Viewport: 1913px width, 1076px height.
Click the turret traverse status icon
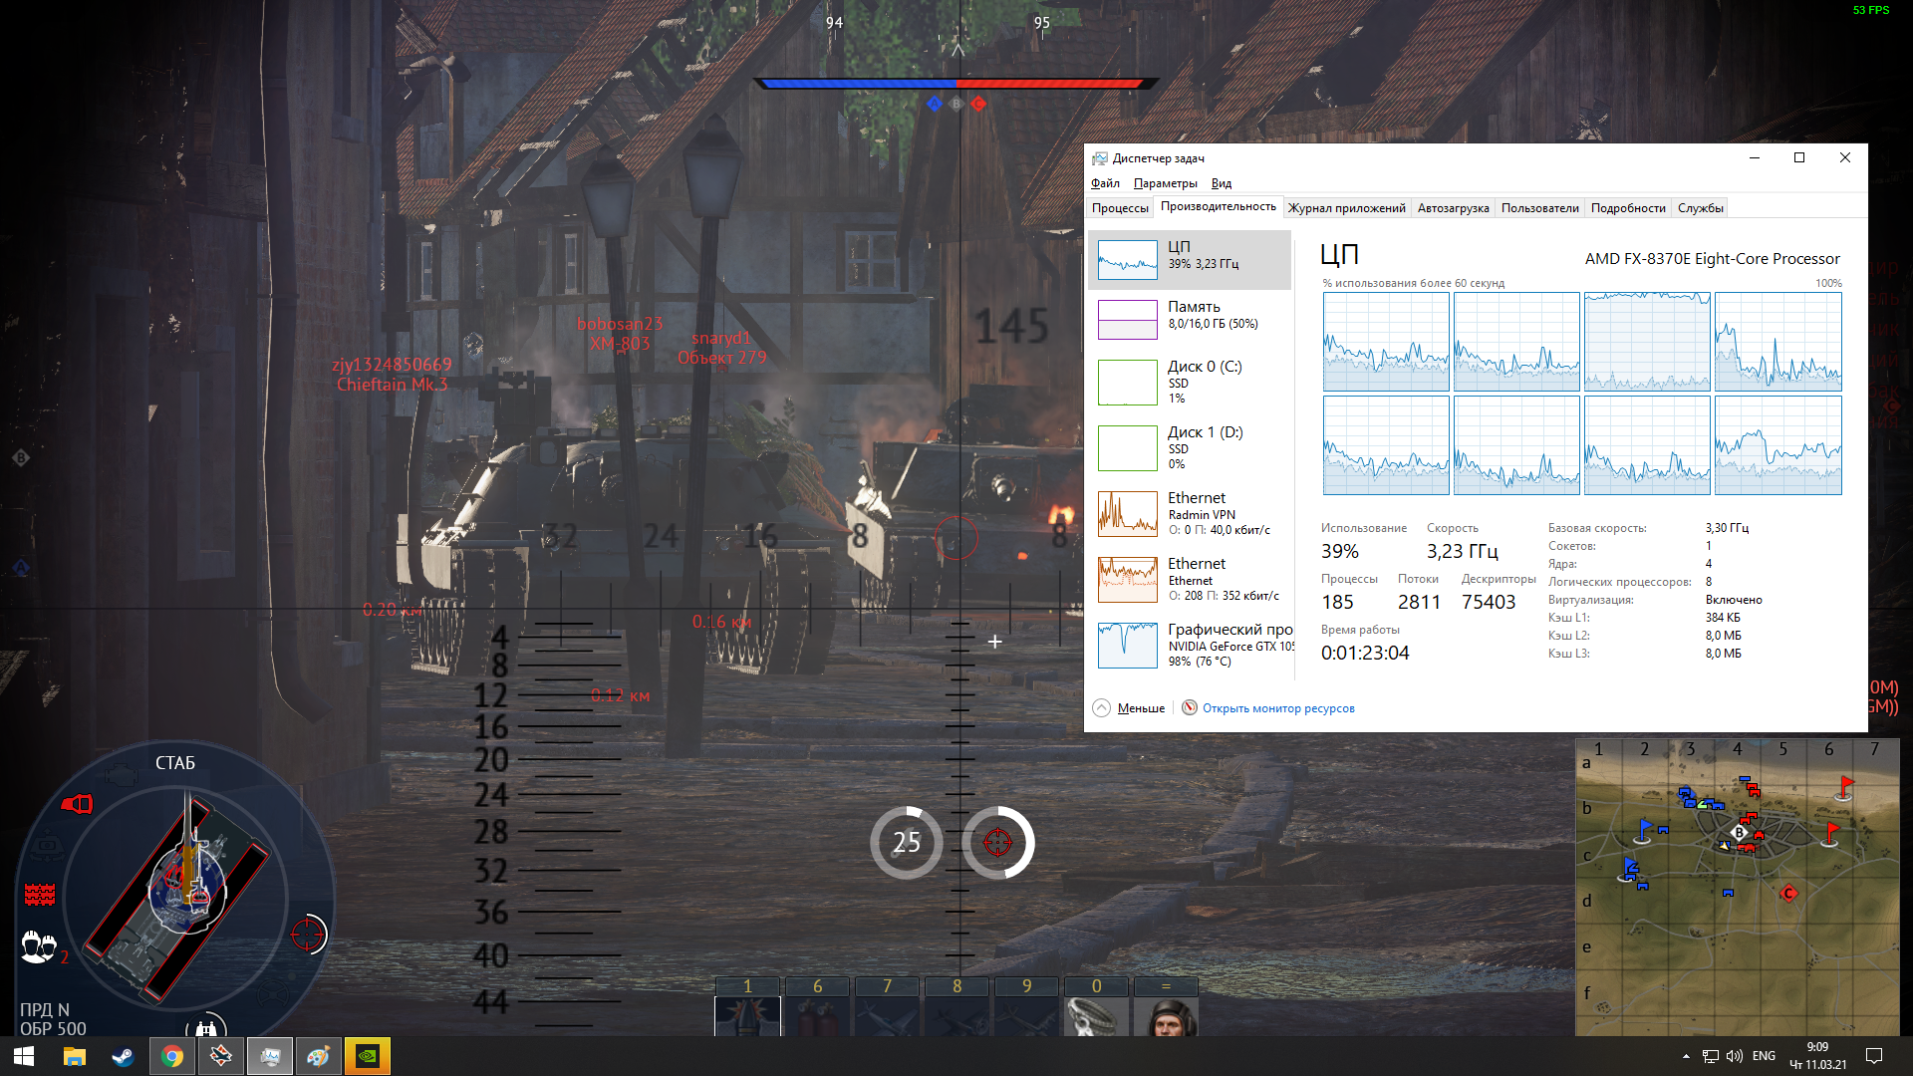click(x=47, y=847)
